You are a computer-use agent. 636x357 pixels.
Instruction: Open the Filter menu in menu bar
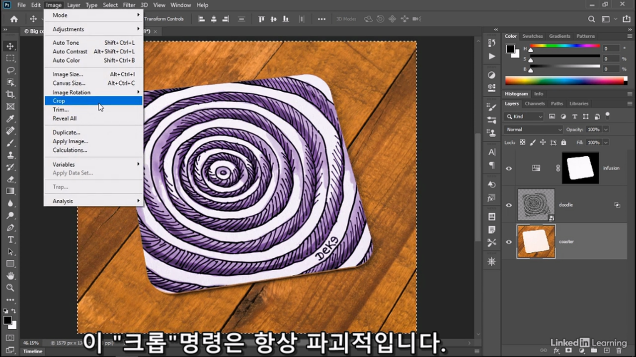(129, 5)
